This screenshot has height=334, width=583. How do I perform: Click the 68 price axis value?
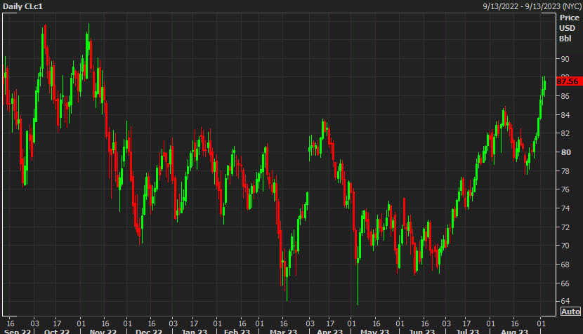coord(565,265)
